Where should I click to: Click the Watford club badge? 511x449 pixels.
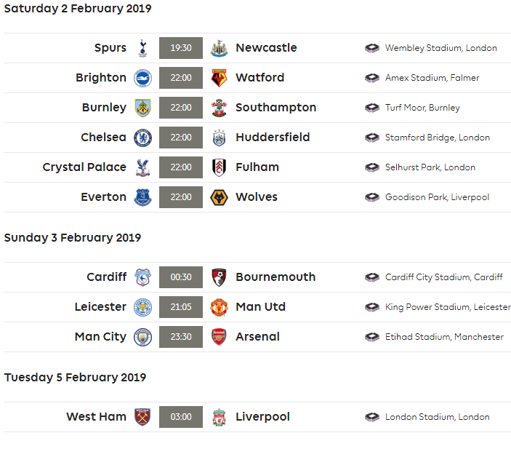point(219,78)
